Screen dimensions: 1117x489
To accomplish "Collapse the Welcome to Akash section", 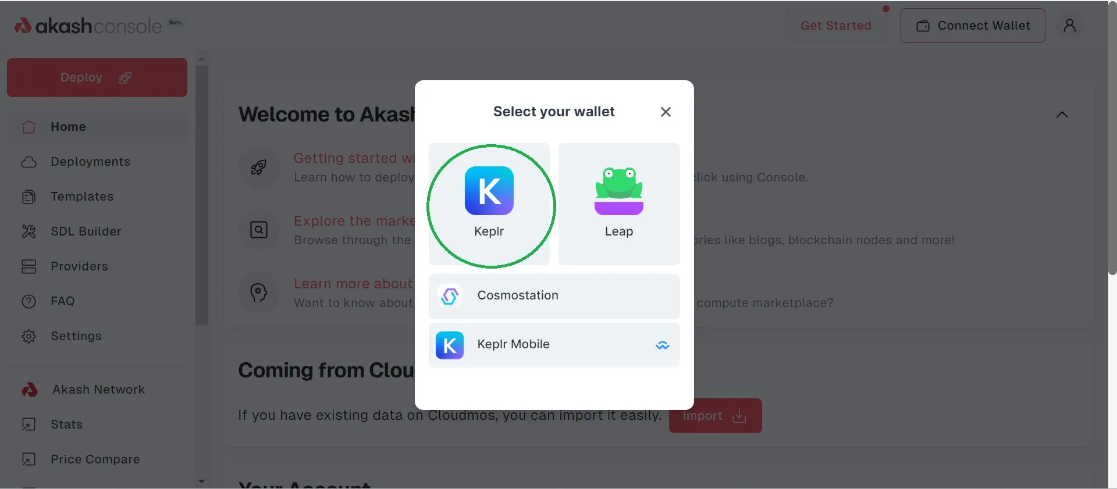I will pos(1062,115).
